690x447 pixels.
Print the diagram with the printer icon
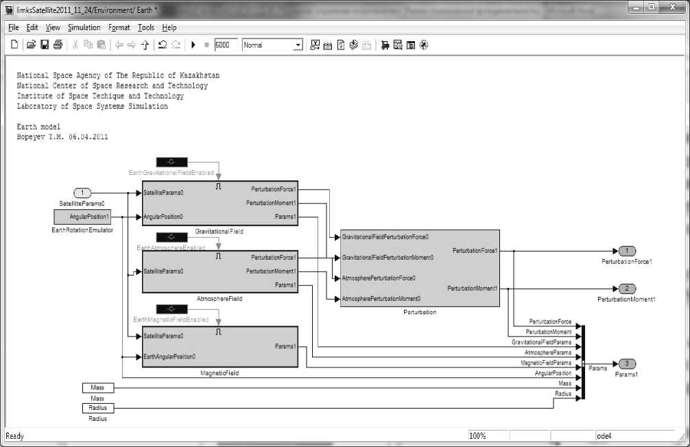click(x=58, y=45)
